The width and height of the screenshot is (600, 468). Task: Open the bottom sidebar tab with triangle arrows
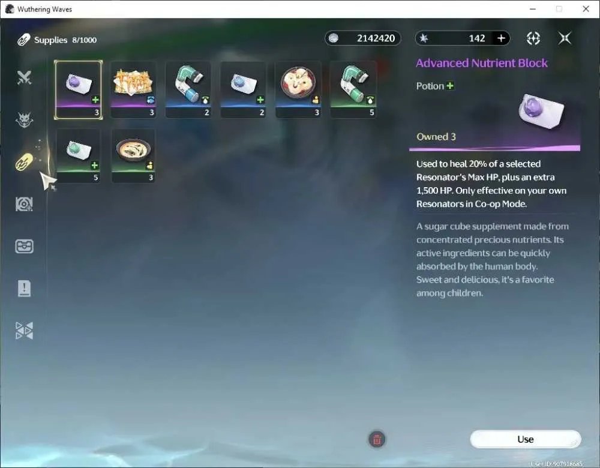point(24,330)
